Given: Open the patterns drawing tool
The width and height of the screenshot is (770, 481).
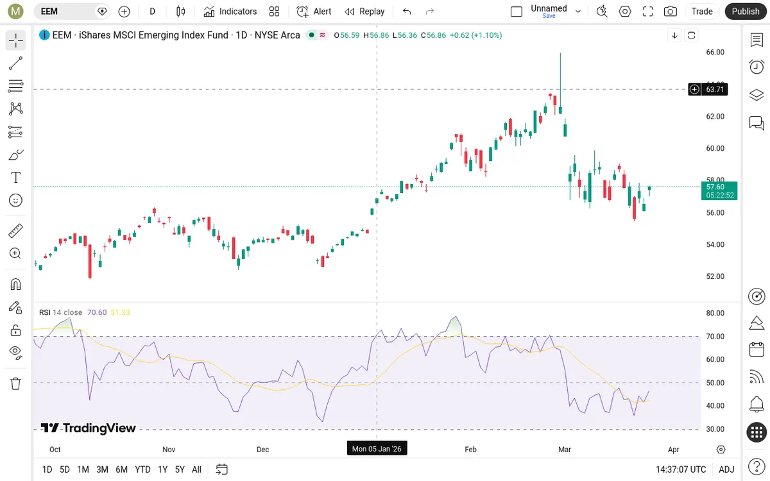Looking at the screenshot, I should pos(16,109).
